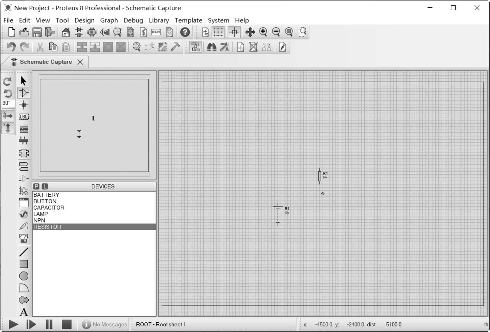Open the Property Assignment Tool
This screenshot has height=332, width=490.
click(225, 47)
